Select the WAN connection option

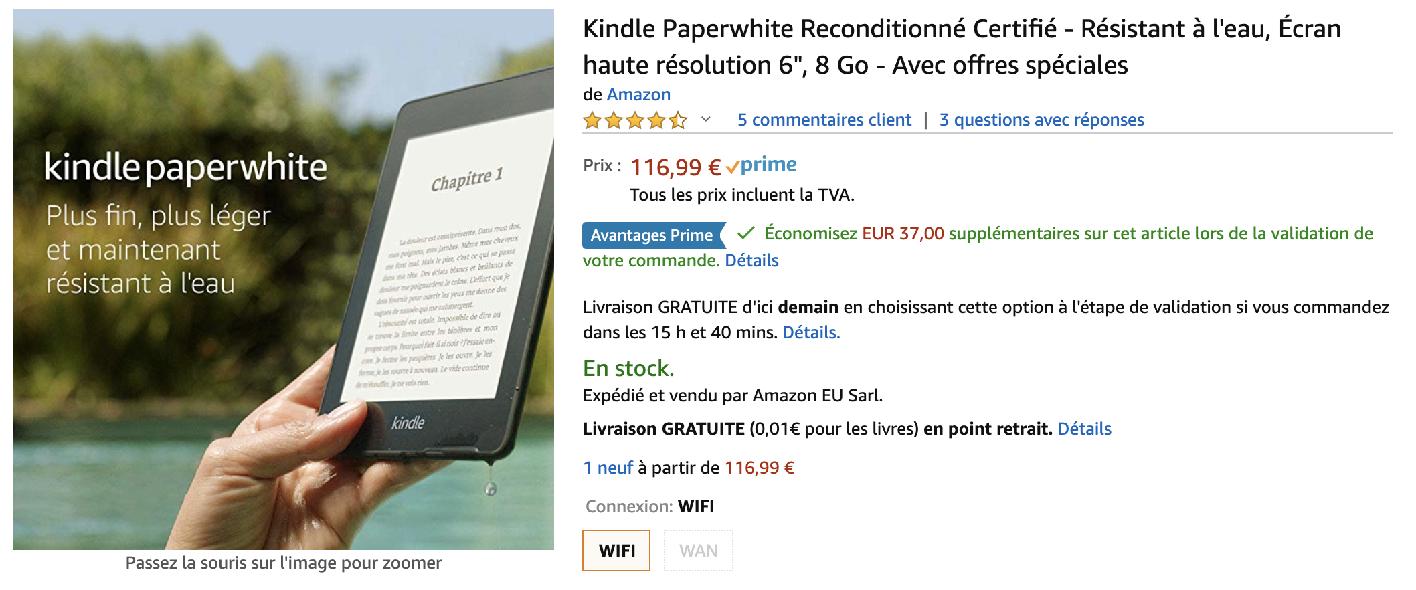pos(699,551)
